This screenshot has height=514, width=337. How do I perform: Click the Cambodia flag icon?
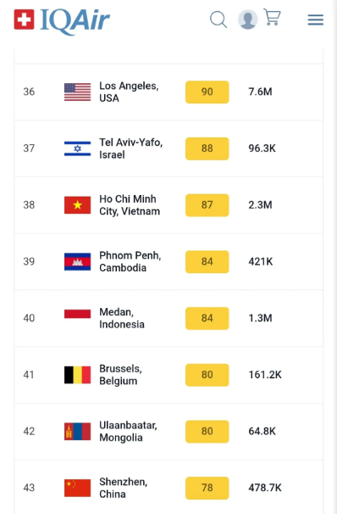[78, 261]
